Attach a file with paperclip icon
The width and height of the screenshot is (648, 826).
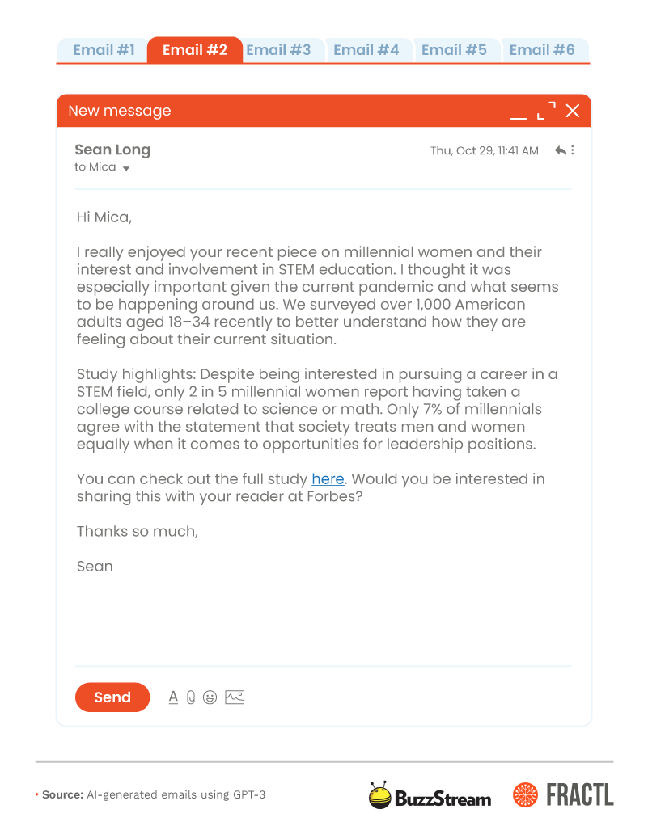coord(191,697)
